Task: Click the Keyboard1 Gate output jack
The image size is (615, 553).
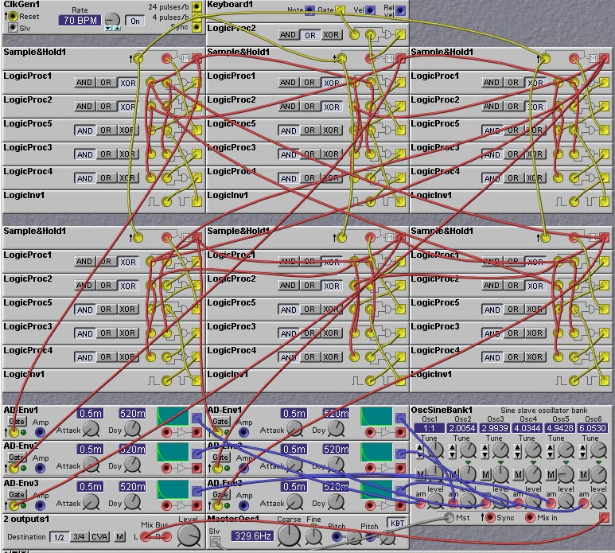Action: pyautogui.click(x=340, y=10)
